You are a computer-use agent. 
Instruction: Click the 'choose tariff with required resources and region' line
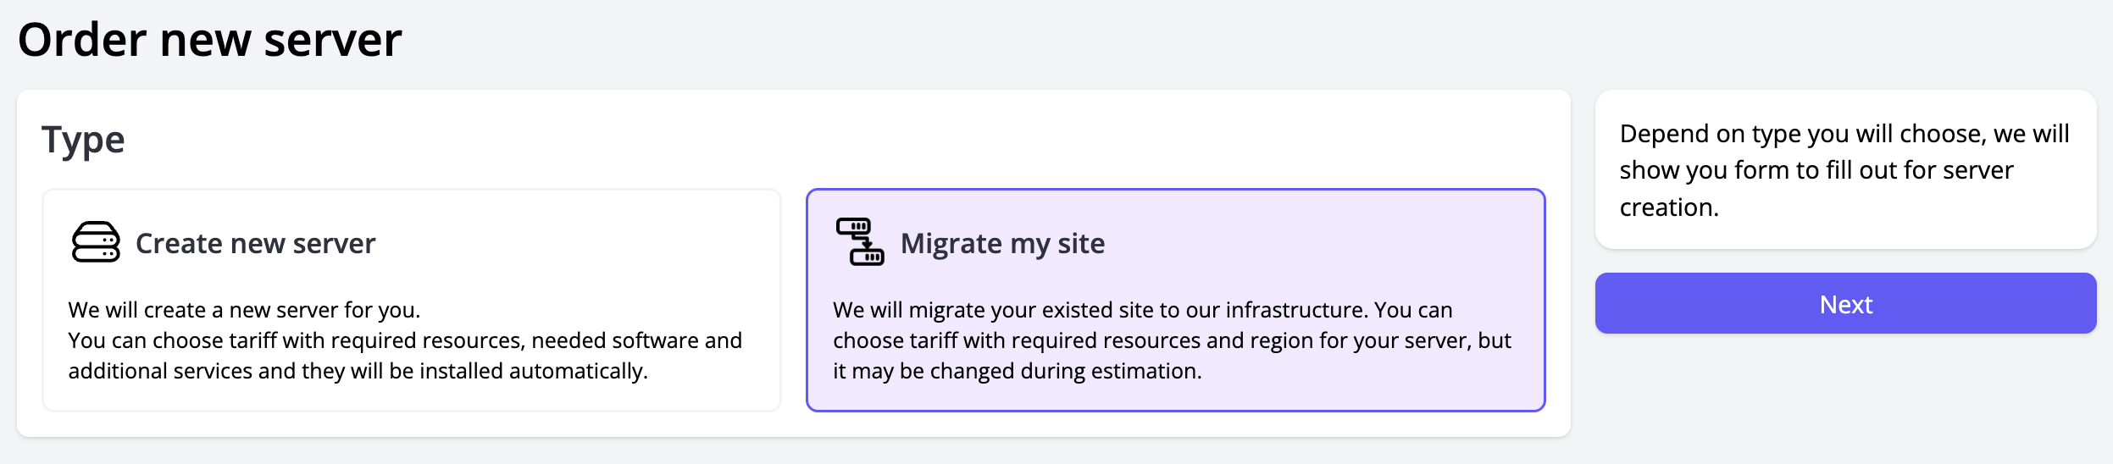tap(1172, 340)
